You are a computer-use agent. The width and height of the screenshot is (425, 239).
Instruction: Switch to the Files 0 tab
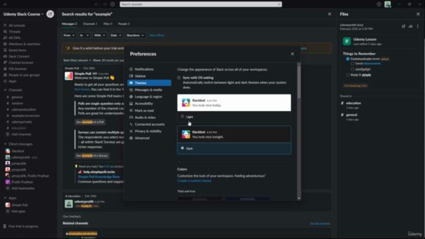[x=108, y=24]
